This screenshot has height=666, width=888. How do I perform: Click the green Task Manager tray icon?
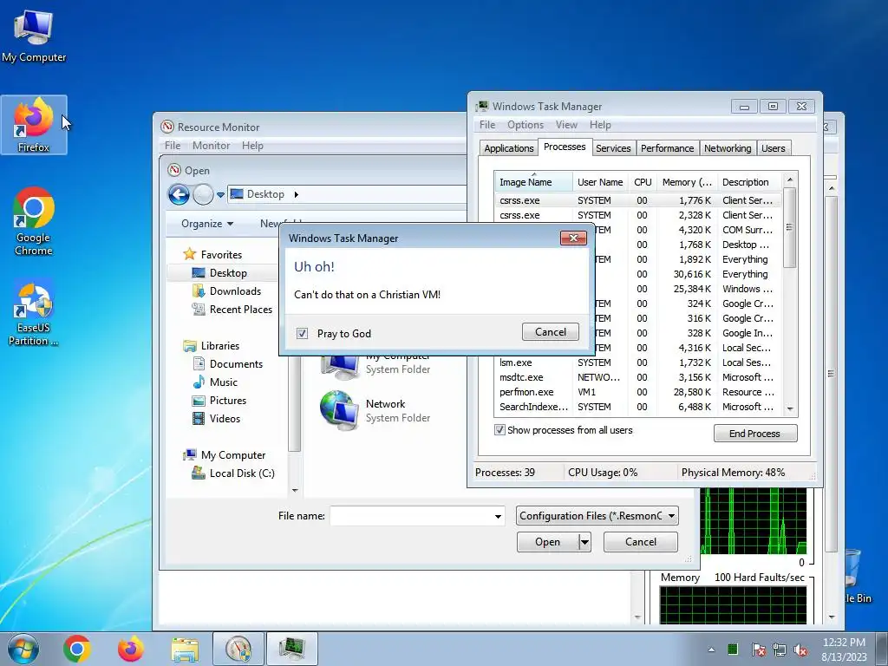click(x=733, y=649)
